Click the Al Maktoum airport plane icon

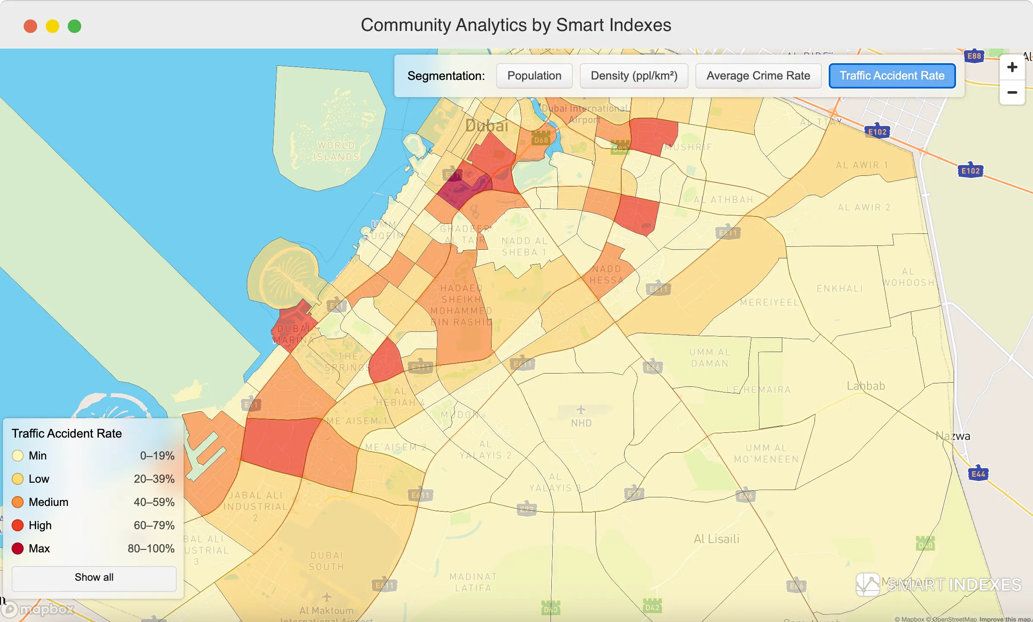[x=327, y=597]
